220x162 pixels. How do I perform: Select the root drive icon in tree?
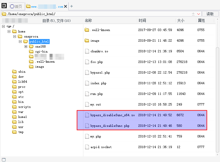pos(9,26)
